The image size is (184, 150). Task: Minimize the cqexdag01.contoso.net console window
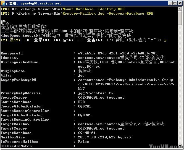click(x=170, y=3)
